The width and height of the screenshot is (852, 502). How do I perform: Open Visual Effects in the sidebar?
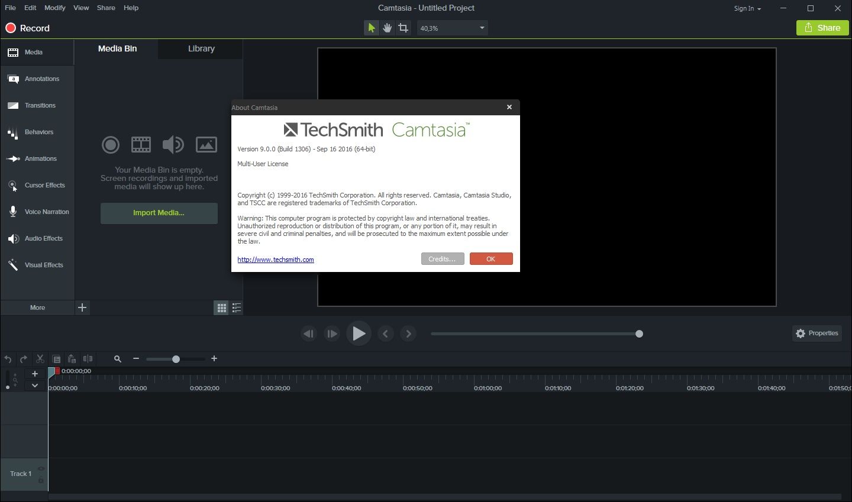coord(37,265)
